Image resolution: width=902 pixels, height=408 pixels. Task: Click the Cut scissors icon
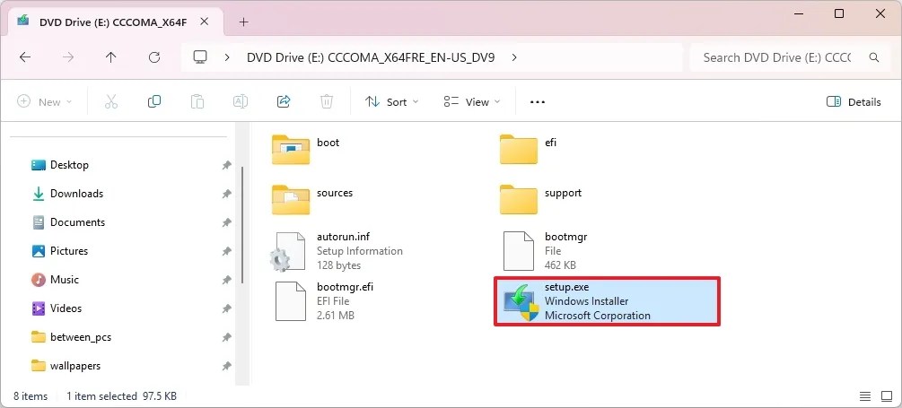pyautogui.click(x=111, y=101)
